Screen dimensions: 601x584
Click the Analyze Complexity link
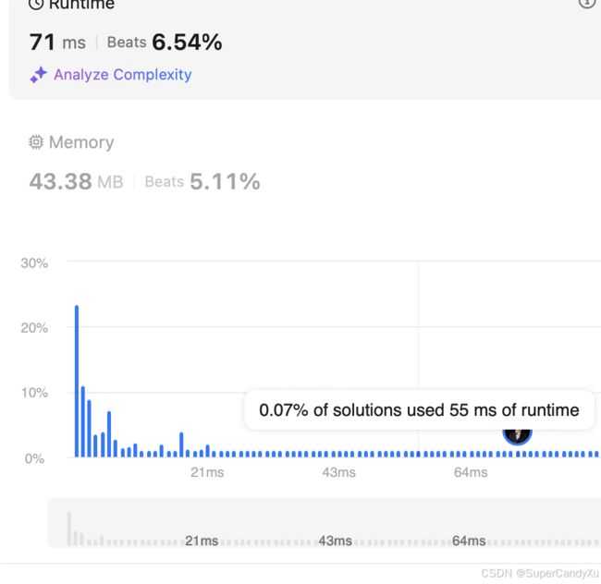(123, 74)
